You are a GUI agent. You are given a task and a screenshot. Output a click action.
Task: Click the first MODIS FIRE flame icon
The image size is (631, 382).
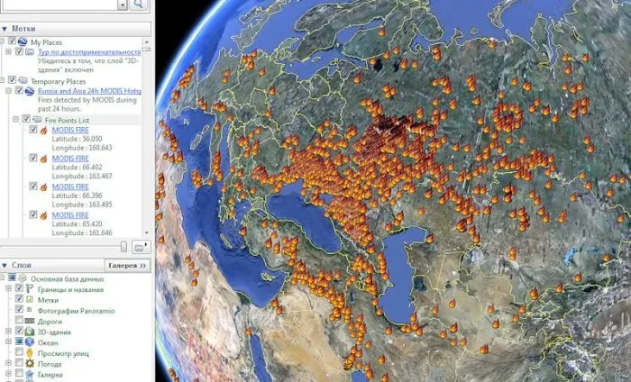coord(43,130)
